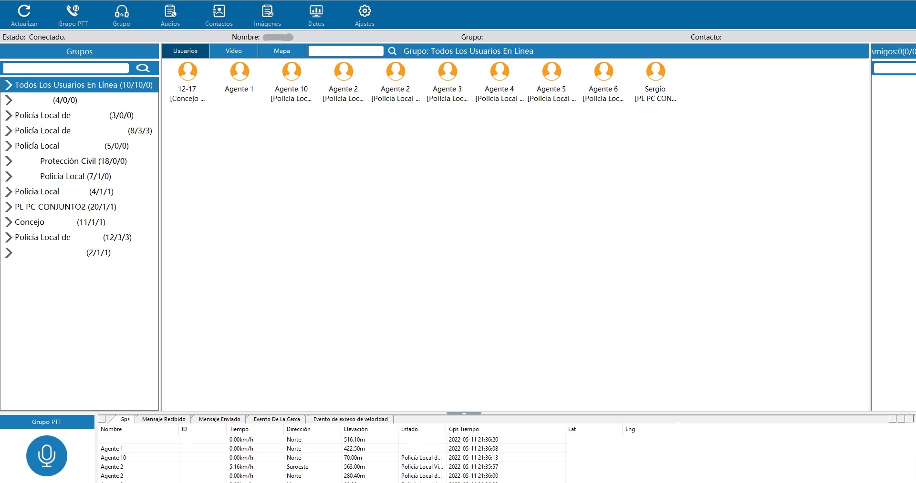Switch to the Mapa tab

[x=281, y=51]
